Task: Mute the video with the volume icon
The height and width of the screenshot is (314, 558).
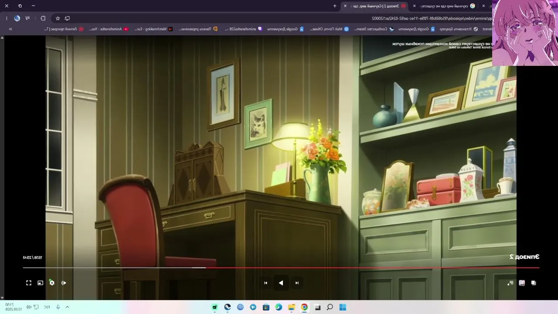Action: click(x=64, y=283)
